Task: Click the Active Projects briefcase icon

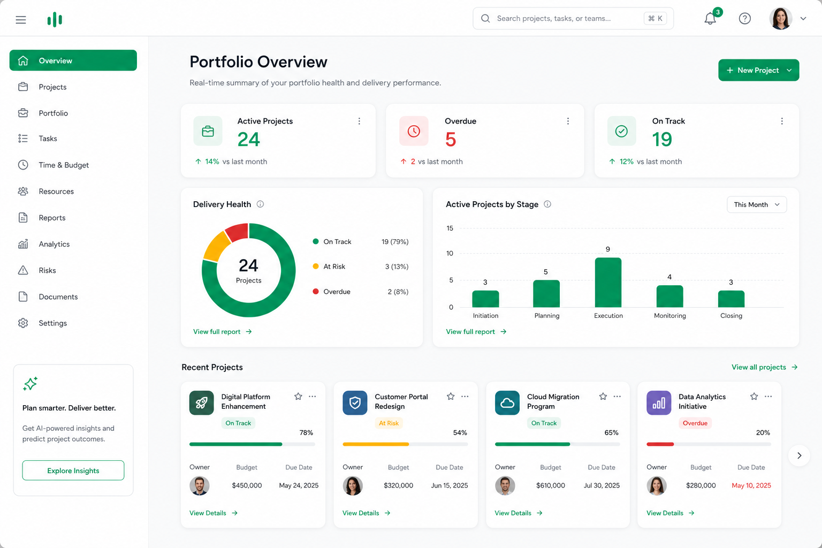Action: [208, 131]
